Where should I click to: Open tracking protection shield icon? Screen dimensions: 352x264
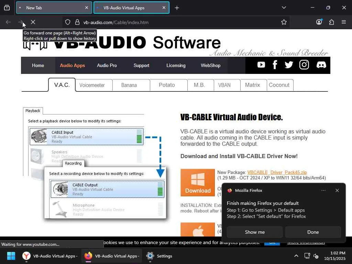pyautogui.click(x=68, y=22)
